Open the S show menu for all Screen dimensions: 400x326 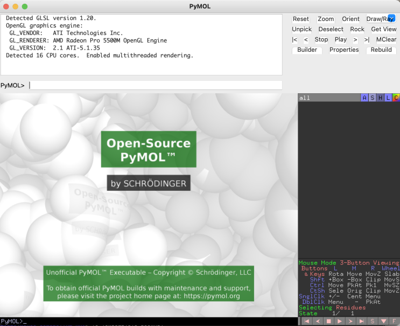click(373, 98)
